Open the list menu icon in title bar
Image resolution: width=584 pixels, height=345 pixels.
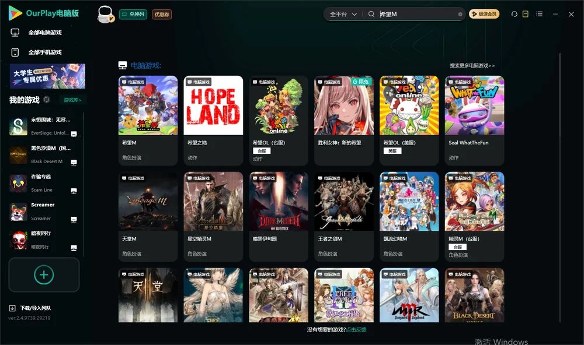tap(539, 14)
